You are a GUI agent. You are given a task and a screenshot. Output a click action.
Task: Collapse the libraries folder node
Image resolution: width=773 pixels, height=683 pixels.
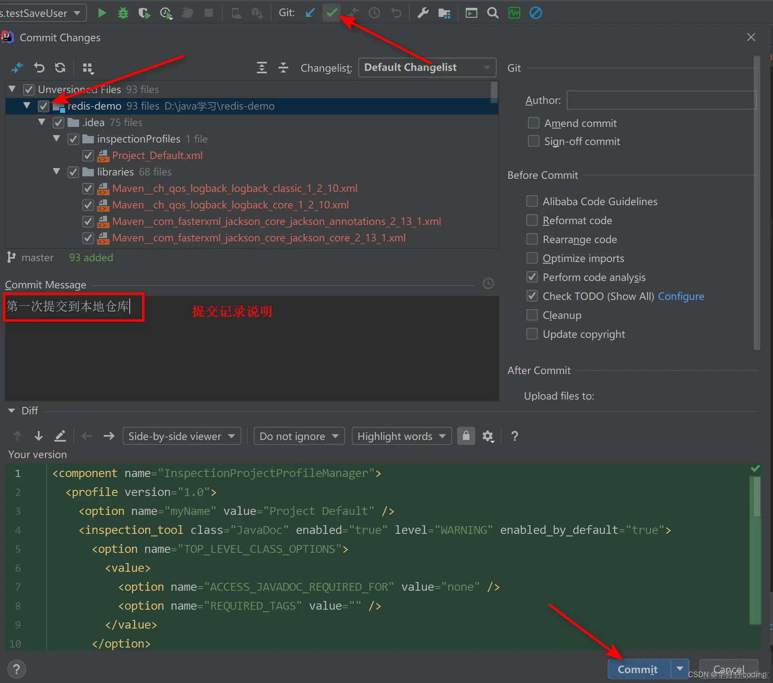tap(57, 171)
